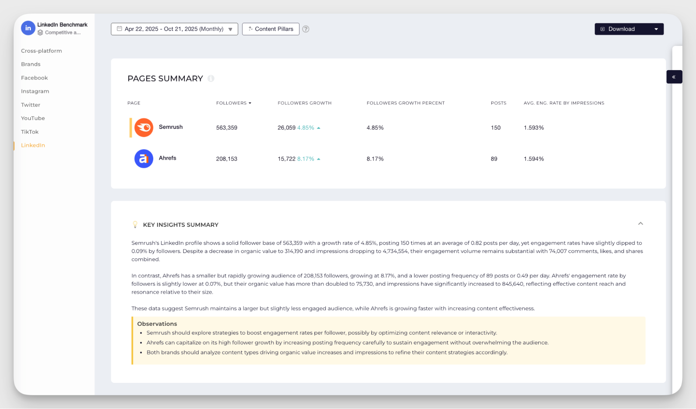Collapse the Key Insights Summary section
The image size is (696, 409).
pyautogui.click(x=641, y=223)
